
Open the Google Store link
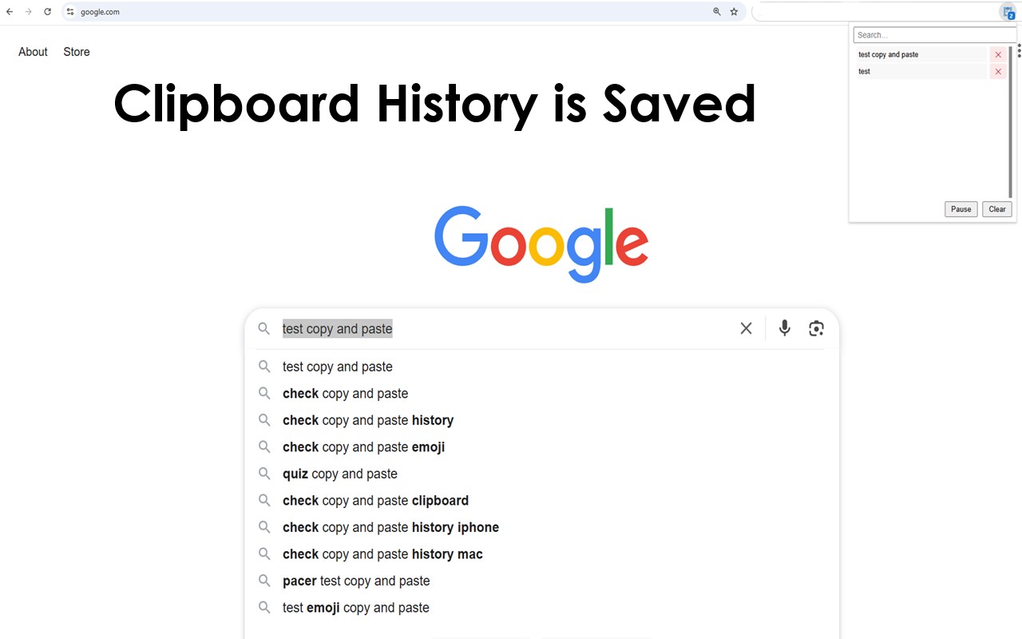77,52
